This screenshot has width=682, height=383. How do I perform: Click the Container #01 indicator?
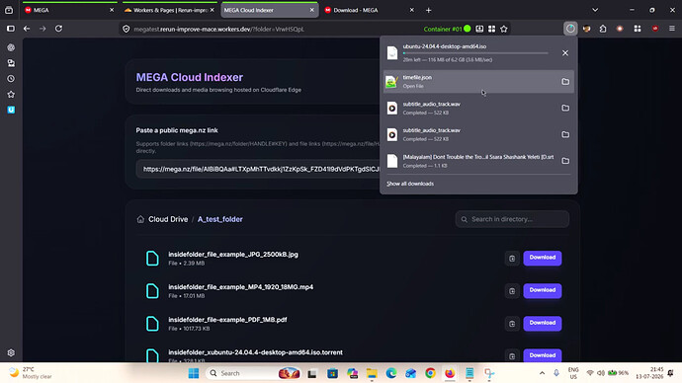(447, 29)
